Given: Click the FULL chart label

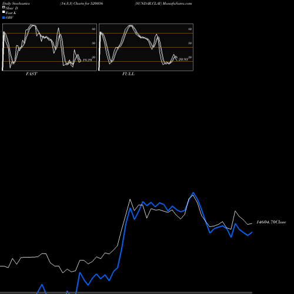Looking at the screenshot, I should point(128,74).
